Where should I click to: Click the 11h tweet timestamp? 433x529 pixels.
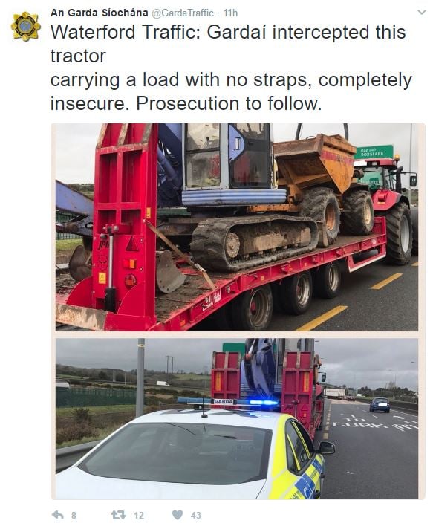click(231, 13)
